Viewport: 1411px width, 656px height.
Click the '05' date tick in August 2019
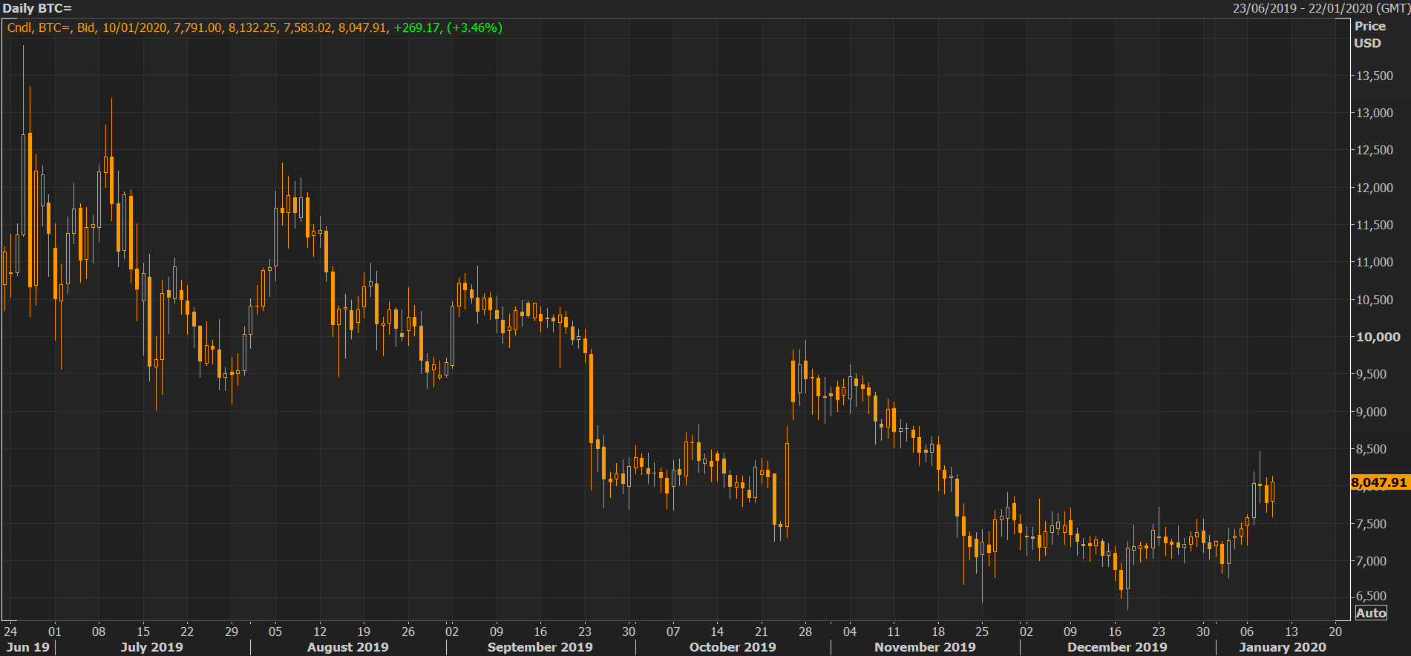pos(275,632)
